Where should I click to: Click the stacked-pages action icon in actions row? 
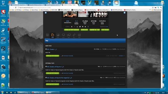[80, 27]
